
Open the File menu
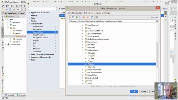pos(3,6)
